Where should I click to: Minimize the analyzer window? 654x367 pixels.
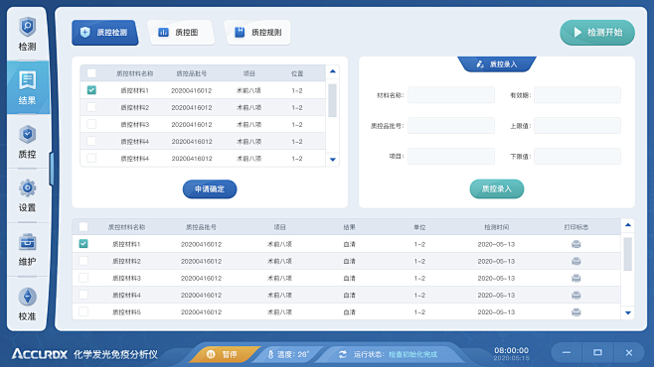point(567,353)
